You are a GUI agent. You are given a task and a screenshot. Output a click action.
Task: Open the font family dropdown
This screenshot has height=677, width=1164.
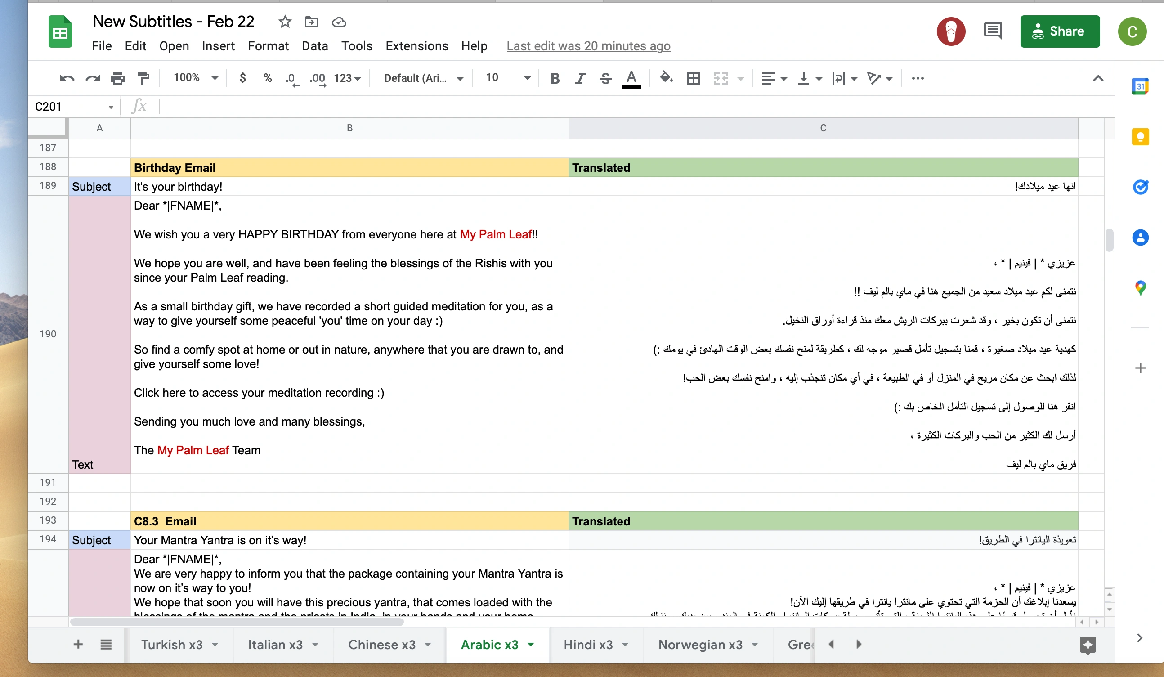pyautogui.click(x=423, y=78)
